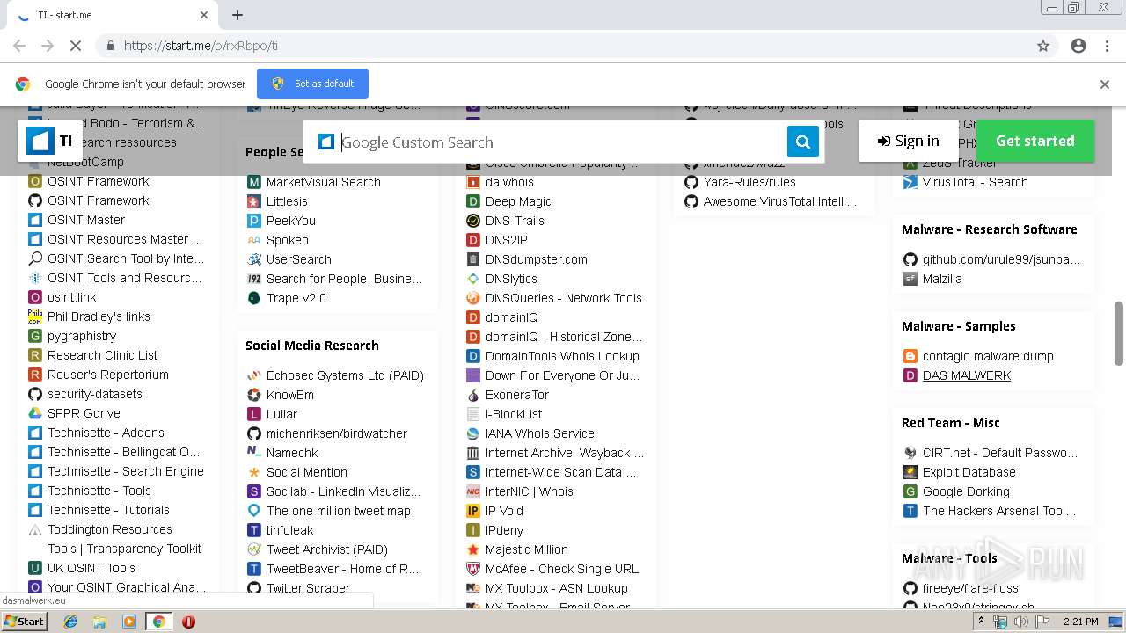Click the Deep Magic favicon

(x=472, y=201)
